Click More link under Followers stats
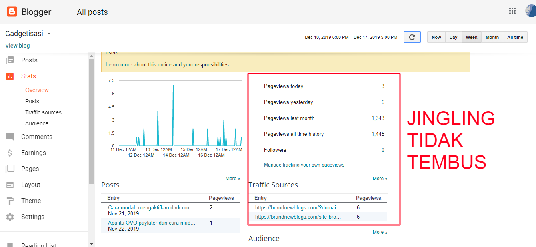Image resolution: width=536 pixels, height=247 pixels. 380,179
